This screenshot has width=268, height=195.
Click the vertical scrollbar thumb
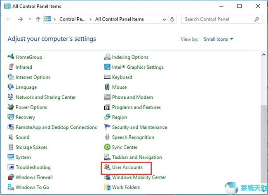point(263,144)
